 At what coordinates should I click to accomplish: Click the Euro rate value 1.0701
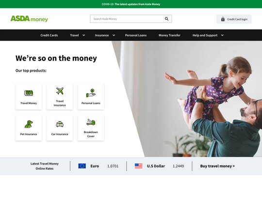point(113,166)
